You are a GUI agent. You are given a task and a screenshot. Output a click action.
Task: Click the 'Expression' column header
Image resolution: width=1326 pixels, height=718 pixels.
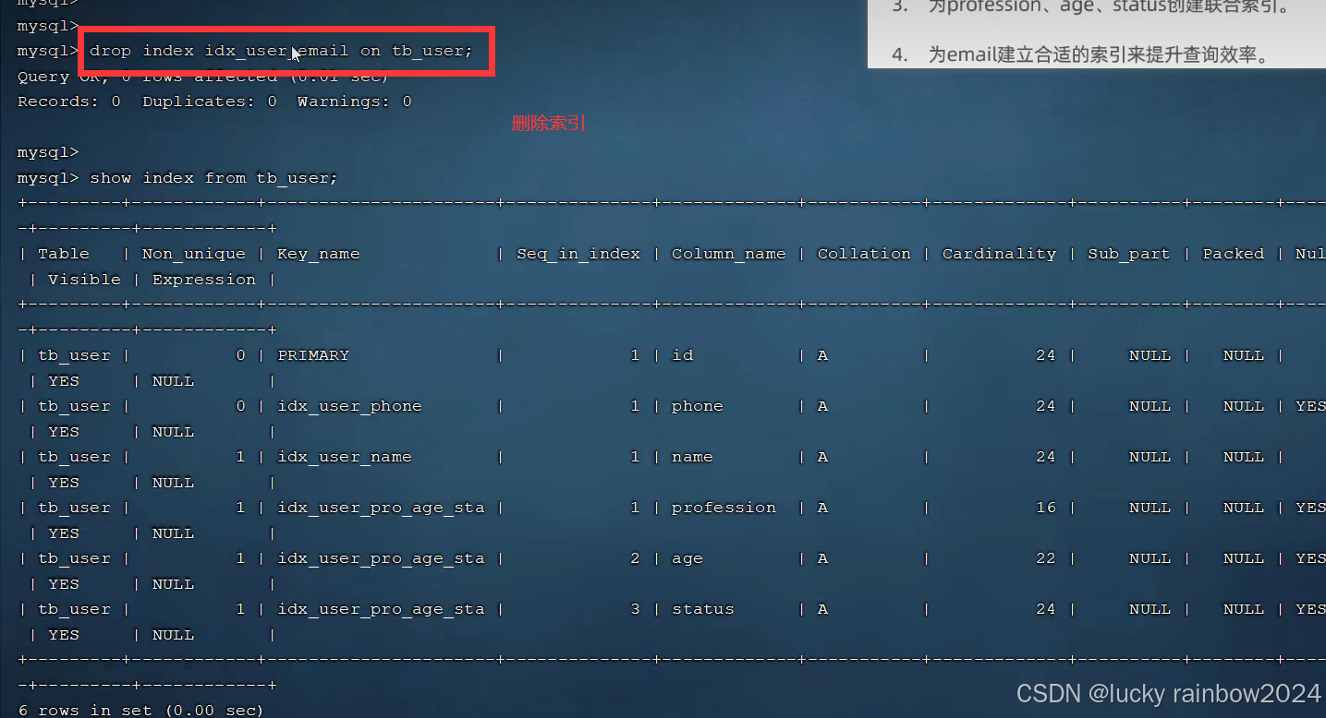click(204, 280)
